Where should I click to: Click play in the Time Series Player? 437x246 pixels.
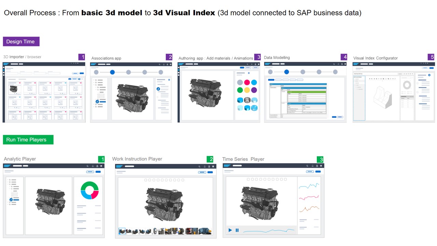(x=230, y=230)
